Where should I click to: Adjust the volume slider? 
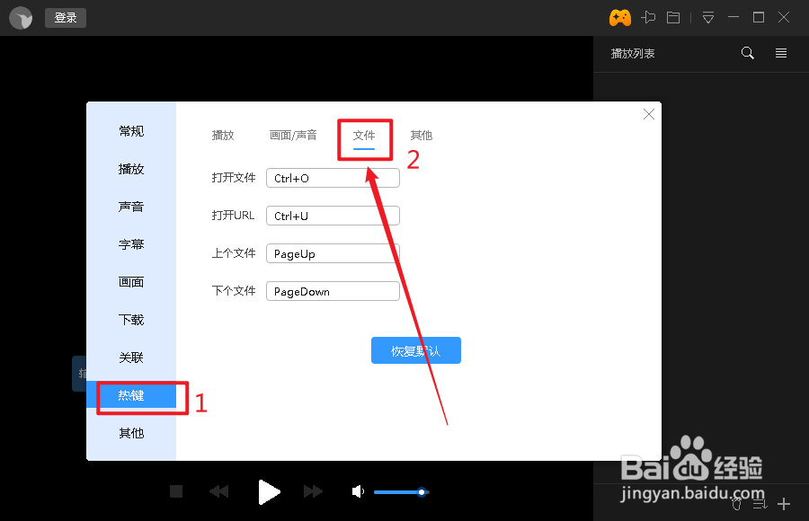(x=402, y=492)
